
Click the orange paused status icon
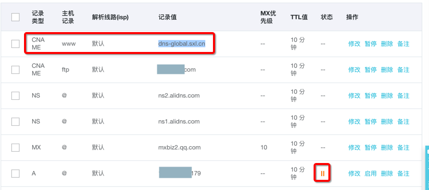click(323, 173)
